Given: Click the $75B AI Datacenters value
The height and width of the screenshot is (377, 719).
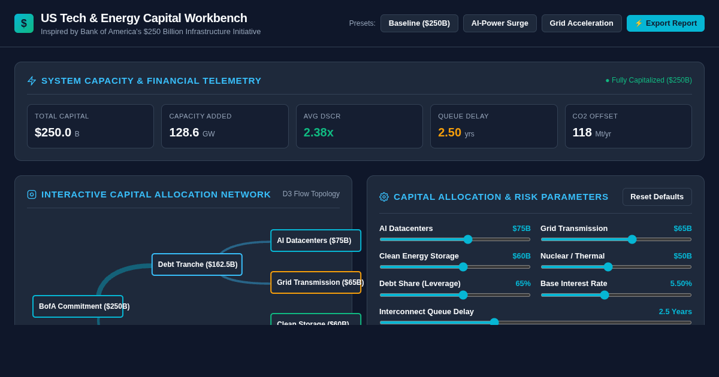Looking at the screenshot, I should click(x=521, y=228).
